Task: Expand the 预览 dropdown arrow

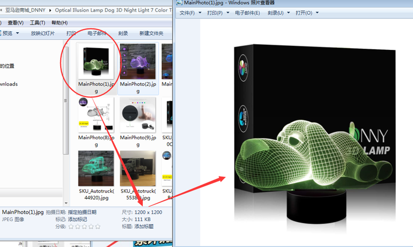Action: [x=17, y=33]
